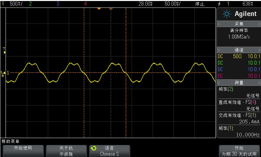Click the green circular arrow language icon
The image size is (261, 157).
[94, 149]
